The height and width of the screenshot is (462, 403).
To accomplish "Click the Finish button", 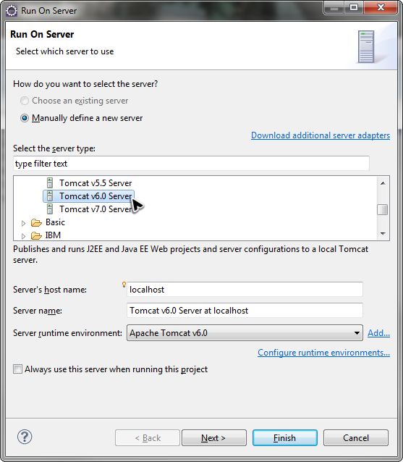I will pyautogui.click(x=284, y=438).
